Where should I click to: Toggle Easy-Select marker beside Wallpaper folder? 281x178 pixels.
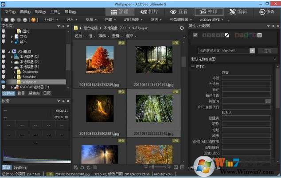pyautogui.click(x=4, y=82)
